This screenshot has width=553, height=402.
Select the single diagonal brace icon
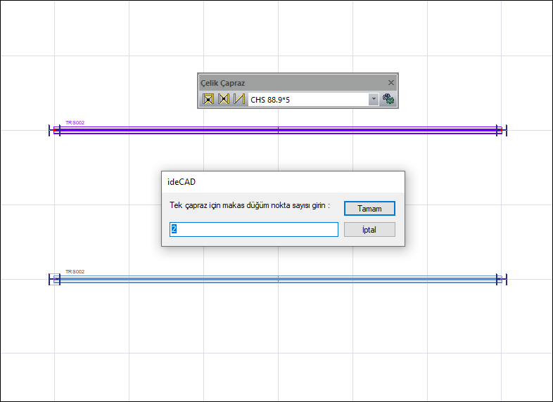click(239, 99)
